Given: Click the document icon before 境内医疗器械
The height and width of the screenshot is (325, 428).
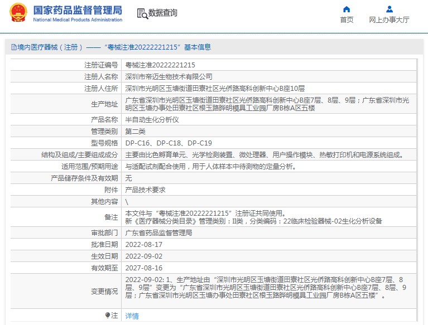Looking at the screenshot, I should point(13,47).
